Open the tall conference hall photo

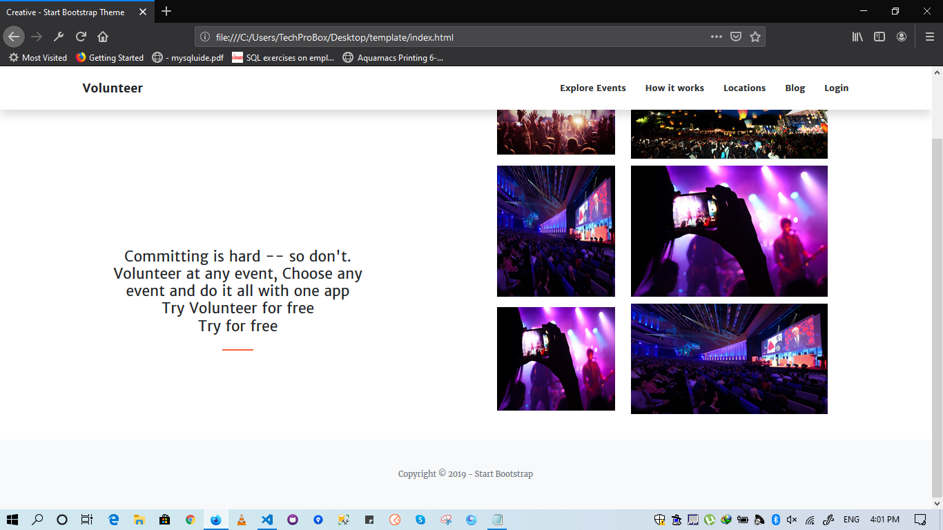tap(556, 231)
